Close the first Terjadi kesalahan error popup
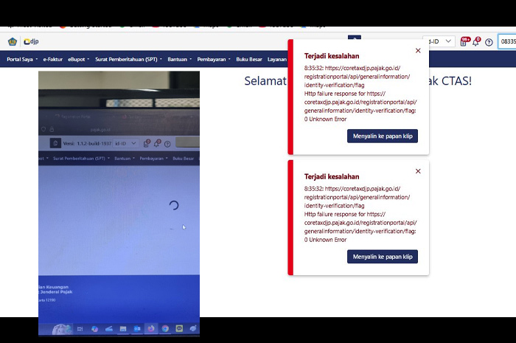This screenshot has height=343, width=516. [x=418, y=50]
